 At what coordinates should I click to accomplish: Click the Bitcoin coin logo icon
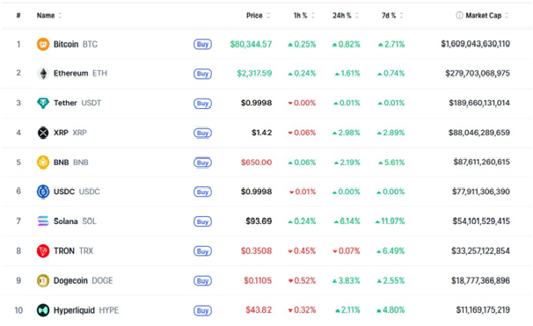[x=43, y=44]
